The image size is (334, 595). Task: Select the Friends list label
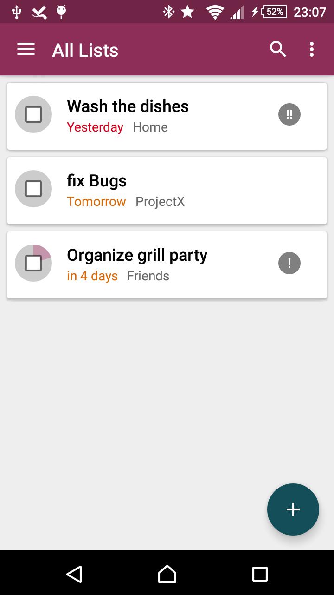coord(148,276)
